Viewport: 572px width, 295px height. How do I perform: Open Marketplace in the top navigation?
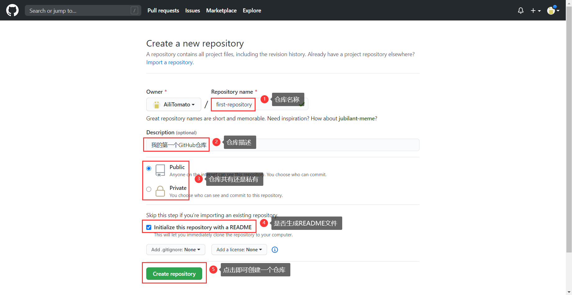221,11
